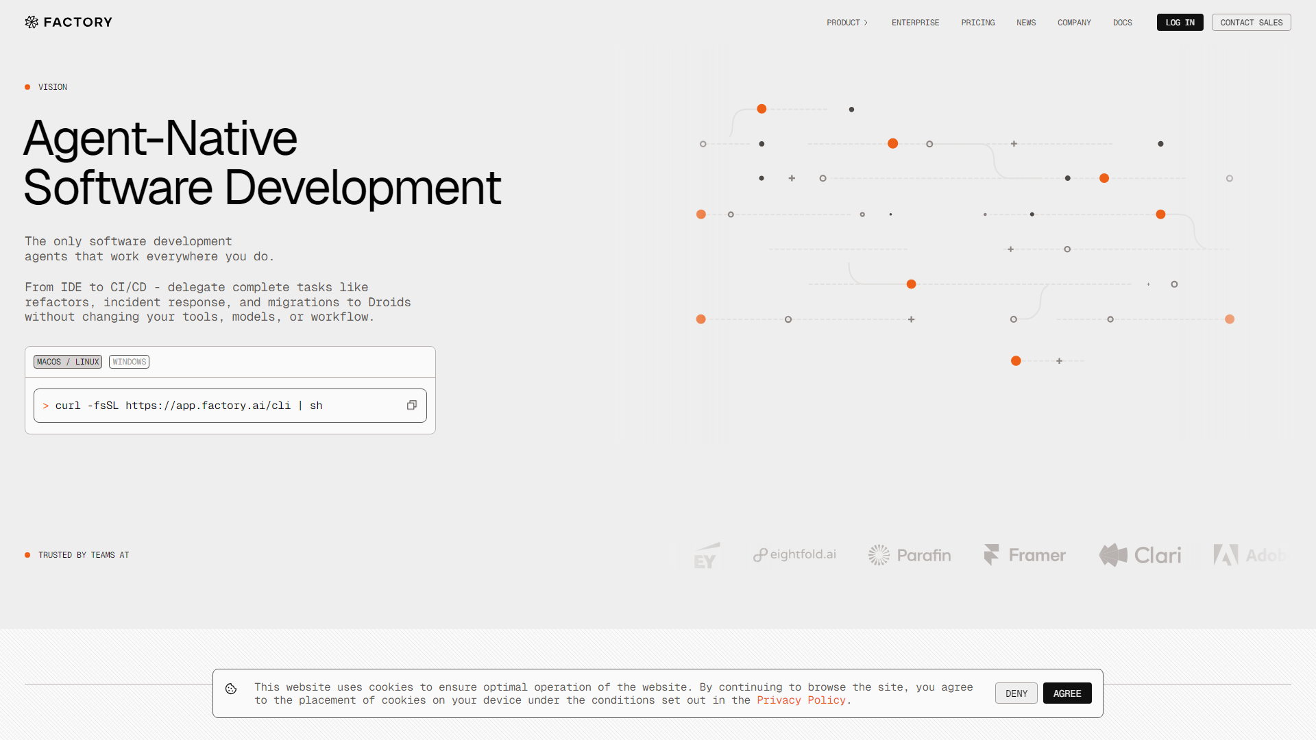Click the eightfold.ai logo
This screenshot has width=1316, height=740.
click(794, 555)
